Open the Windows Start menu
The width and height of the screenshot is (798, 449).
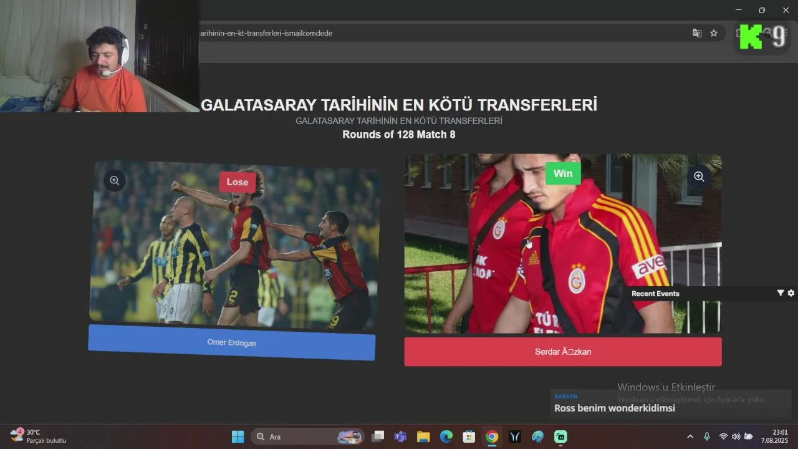click(238, 437)
